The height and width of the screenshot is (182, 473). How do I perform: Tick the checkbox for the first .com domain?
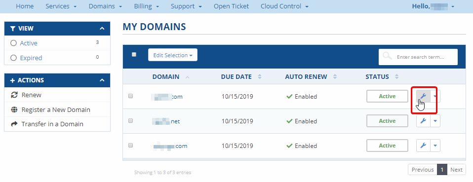coord(131,96)
